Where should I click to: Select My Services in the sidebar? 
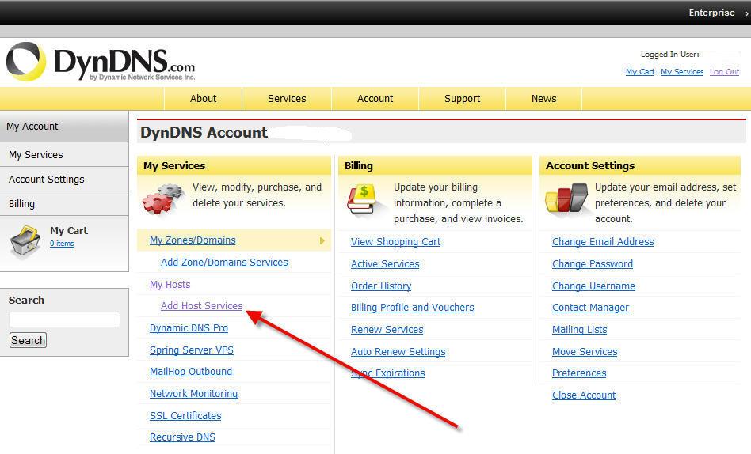(64, 154)
